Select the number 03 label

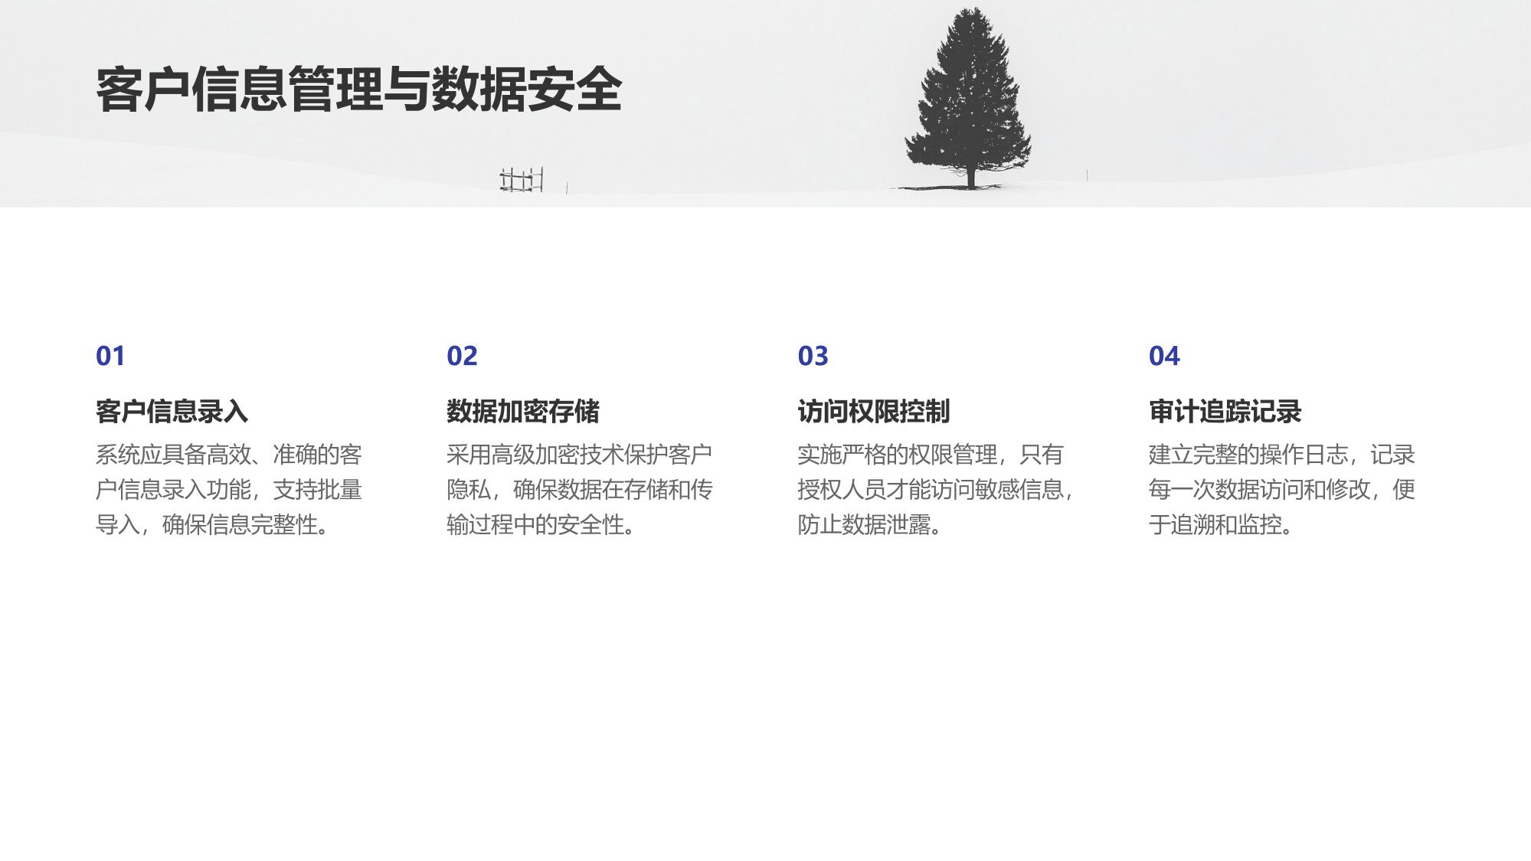pyautogui.click(x=813, y=356)
